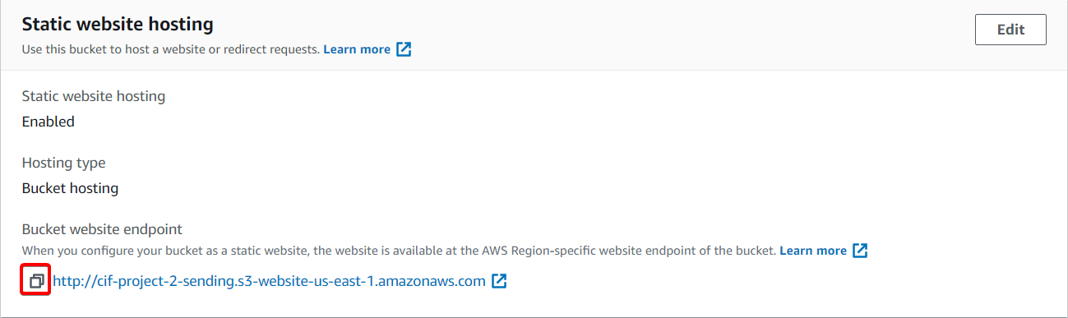1068x318 pixels.
Task: Edit static website hosting settings
Action: click(1010, 30)
